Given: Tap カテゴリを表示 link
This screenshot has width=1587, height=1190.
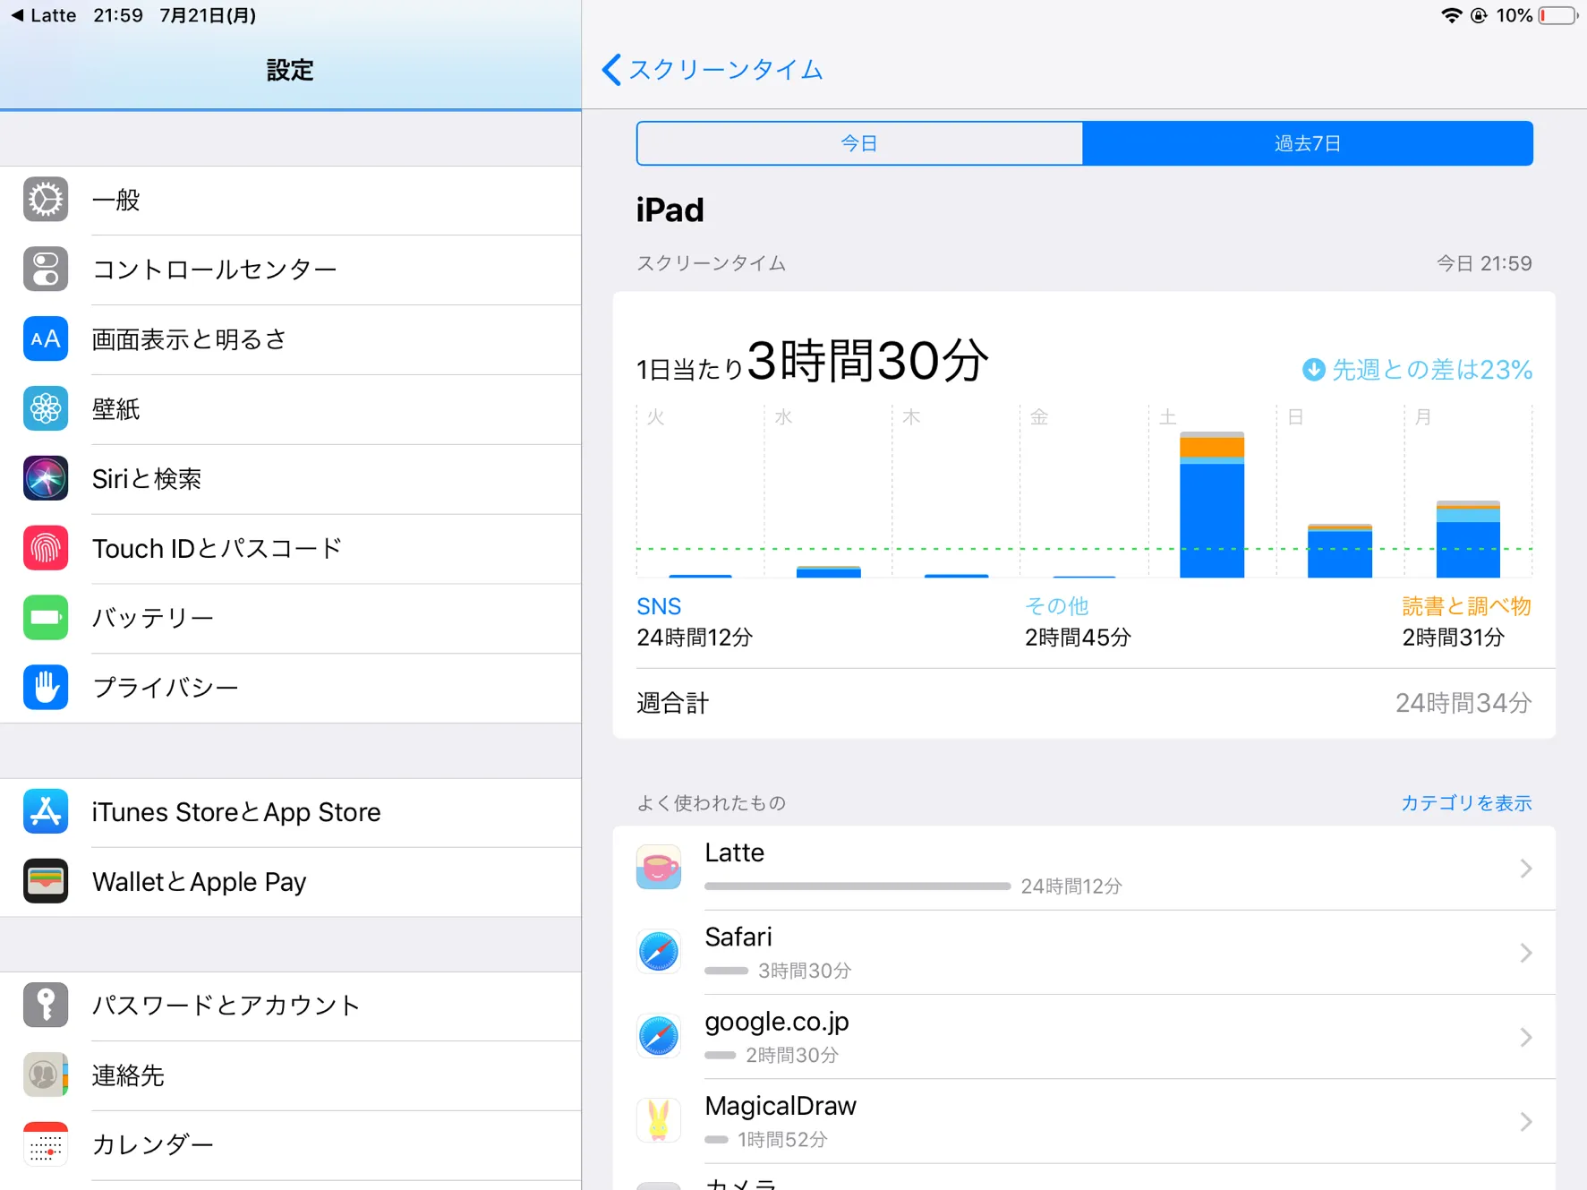Looking at the screenshot, I should (1466, 803).
